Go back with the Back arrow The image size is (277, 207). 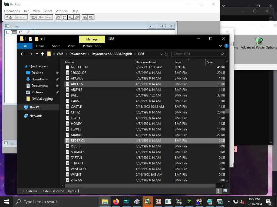(22, 54)
